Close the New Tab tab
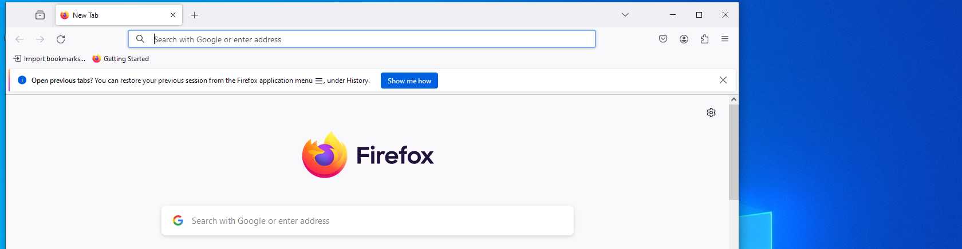Viewport: 962px width, 249px height. [173, 15]
